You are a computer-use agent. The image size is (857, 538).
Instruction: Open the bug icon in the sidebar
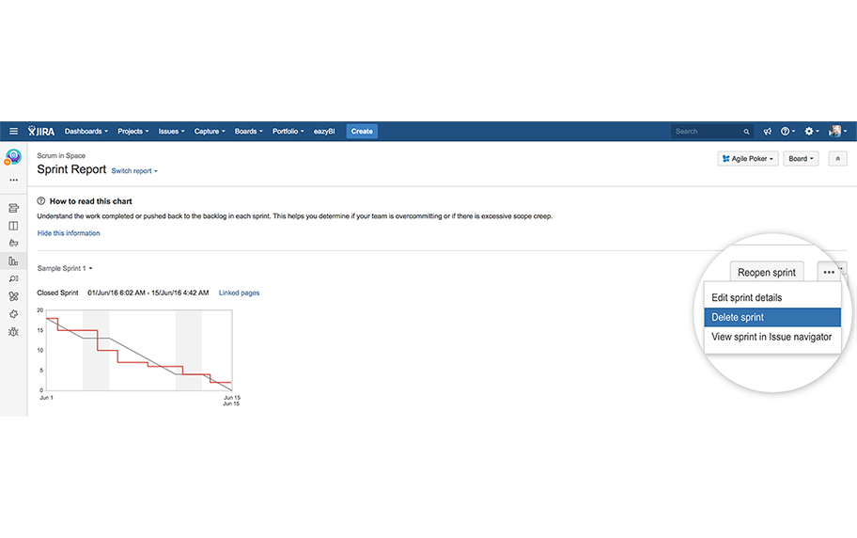click(13, 332)
